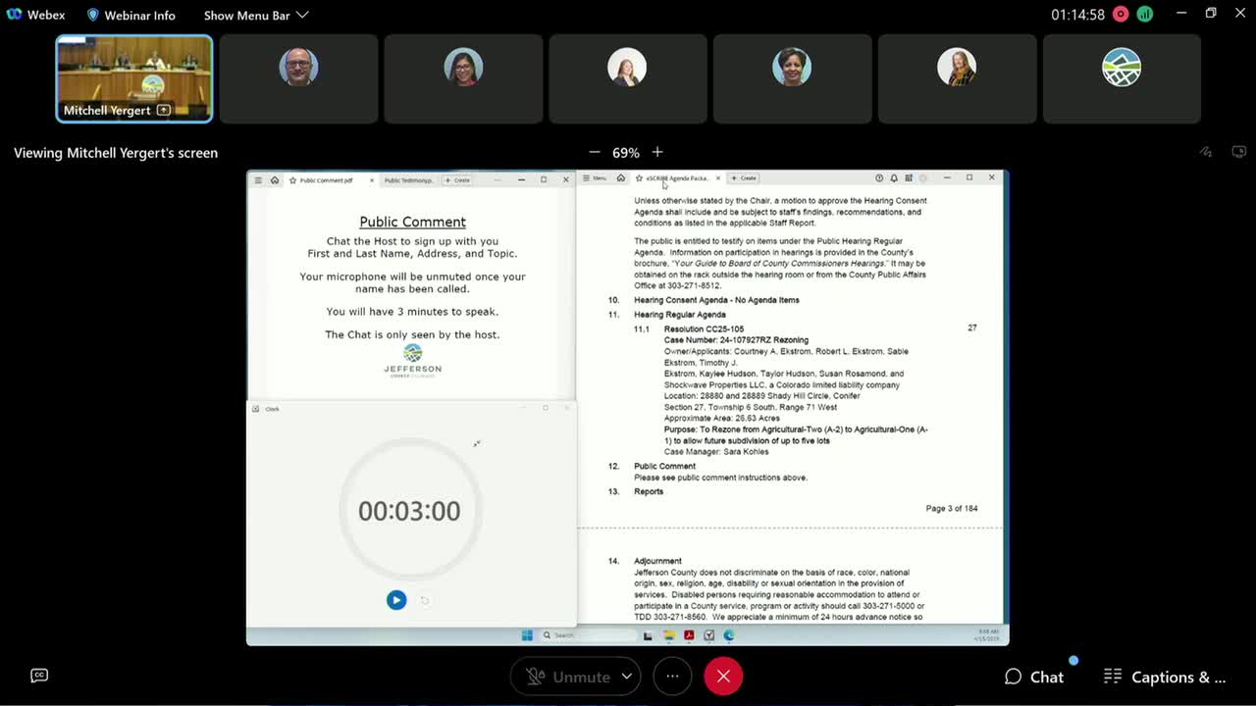Image resolution: width=1256 pixels, height=706 pixels.
Task: Zoom in the shared screen view
Action: 657,152
